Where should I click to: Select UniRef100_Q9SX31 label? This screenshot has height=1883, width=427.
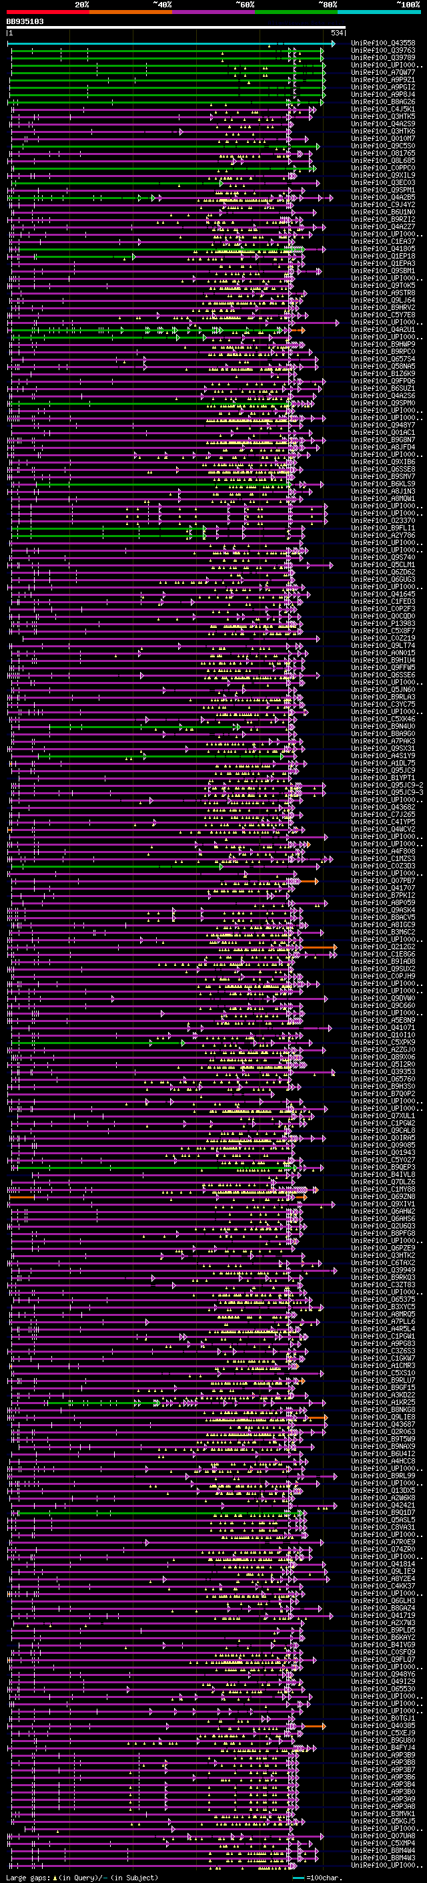(383, 749)
